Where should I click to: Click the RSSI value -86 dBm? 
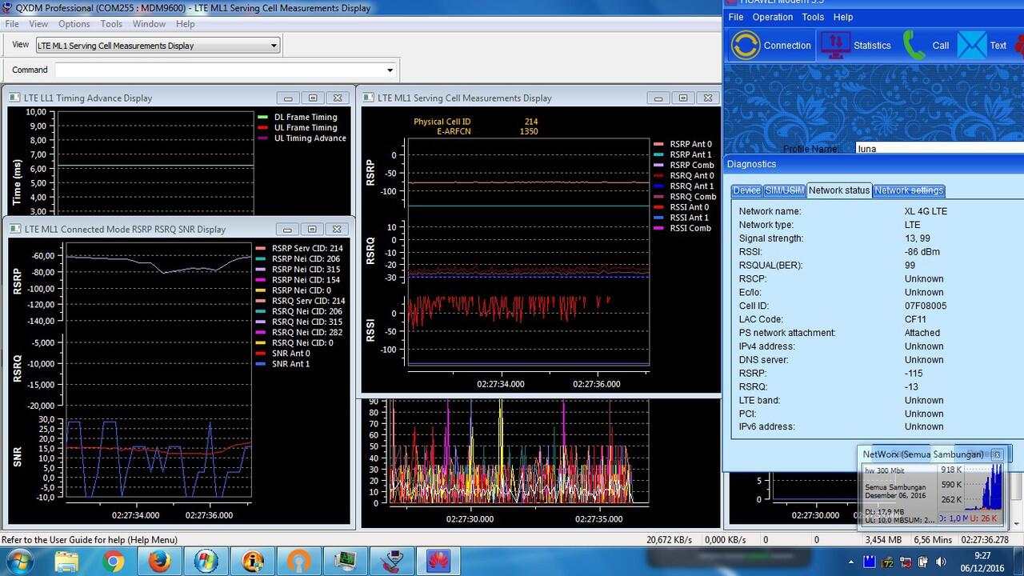tap(922, 252)
